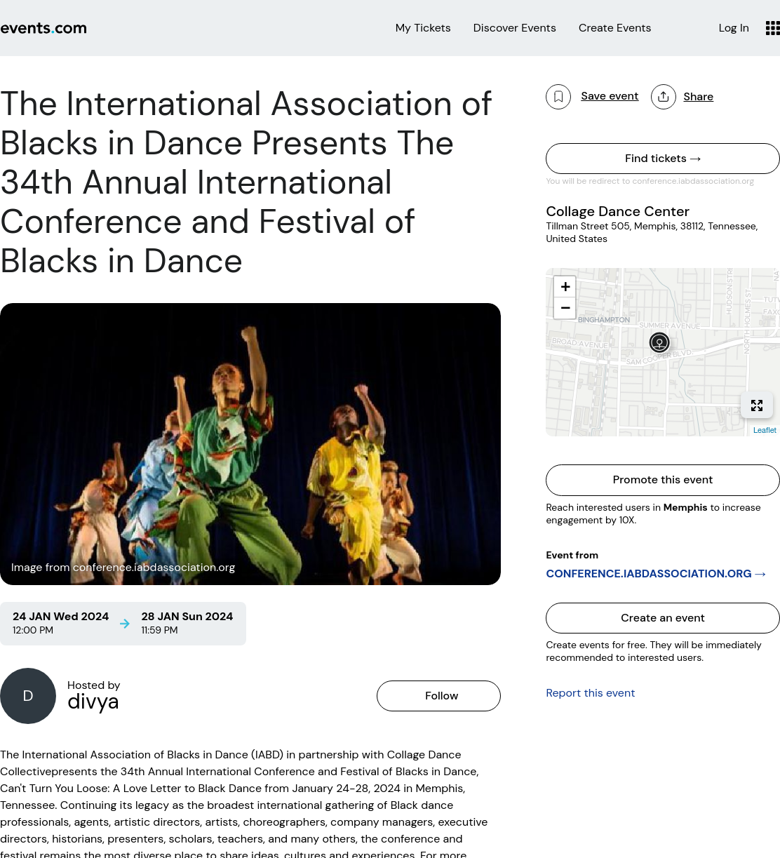Click the Find tickets button
Image resolution: width=780 pixels, height=858 pixels.
tap(663, 159)
